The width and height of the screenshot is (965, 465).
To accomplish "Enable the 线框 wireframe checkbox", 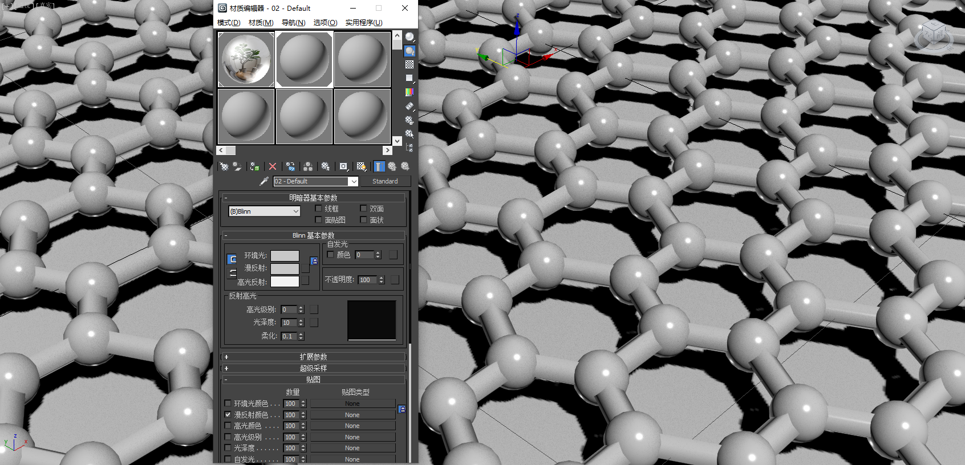I will coord(318,209).
